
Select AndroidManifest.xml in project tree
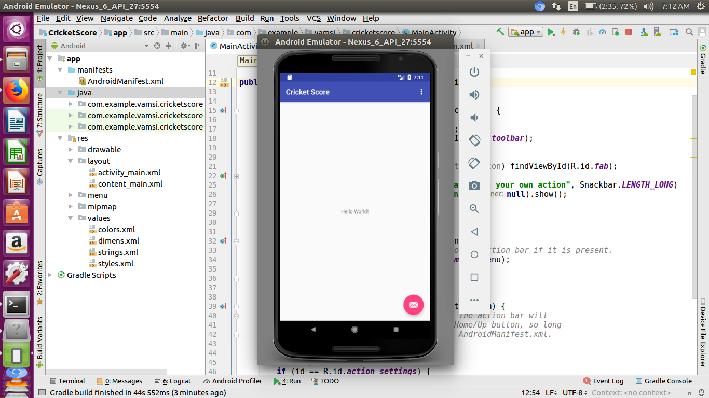(x=120, y=81)
